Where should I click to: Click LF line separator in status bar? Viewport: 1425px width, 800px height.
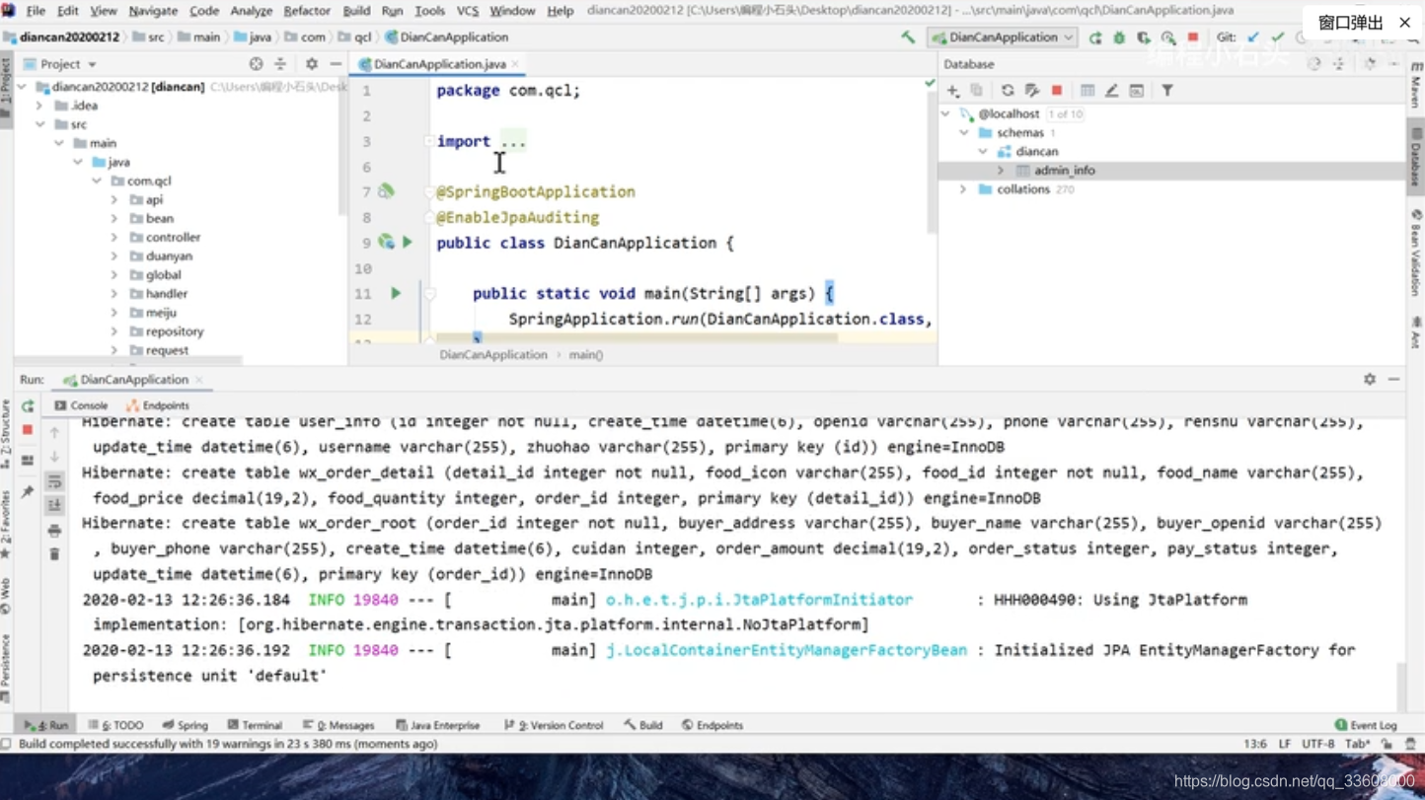[x=1284, y=744]
